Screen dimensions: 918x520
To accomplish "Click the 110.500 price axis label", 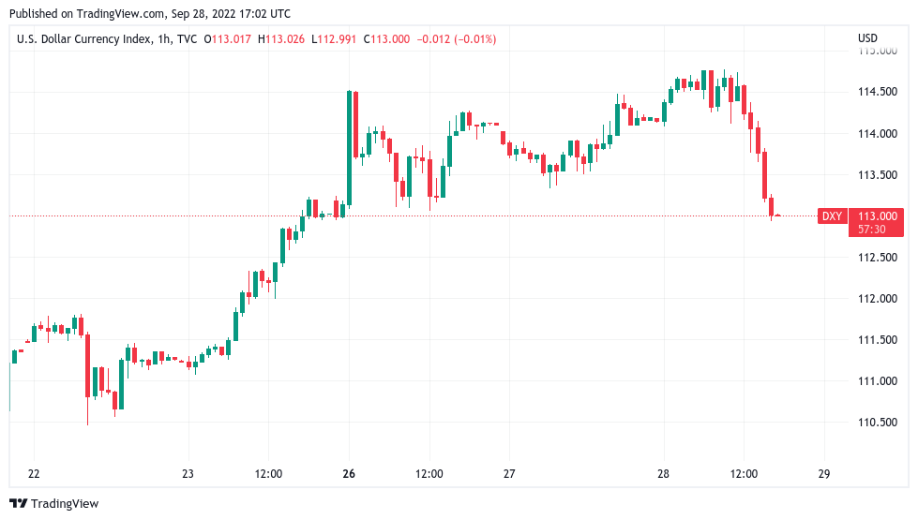I will click(877, 423).
